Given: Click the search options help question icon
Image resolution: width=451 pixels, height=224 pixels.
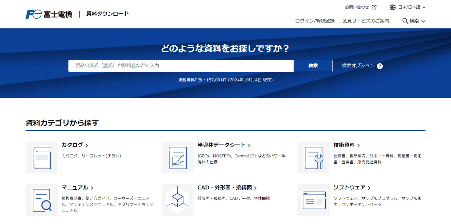Looking at the screenshot, I should tap(380, 66).
